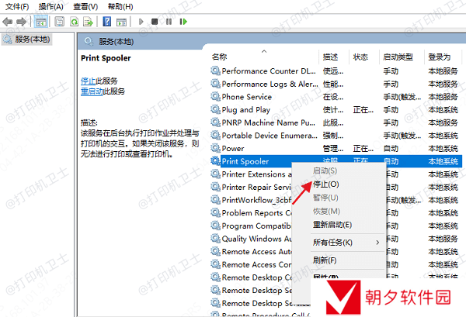
Task: Click the 停止 link for this service
Action: coord(88,81)
